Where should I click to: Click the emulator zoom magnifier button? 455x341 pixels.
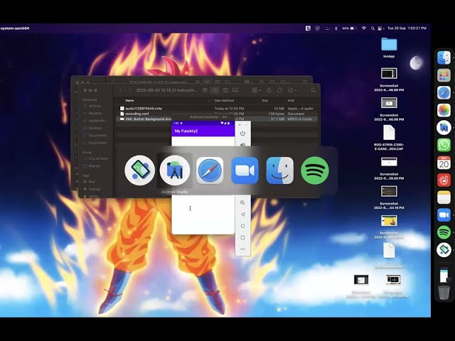tap(242, 202)
